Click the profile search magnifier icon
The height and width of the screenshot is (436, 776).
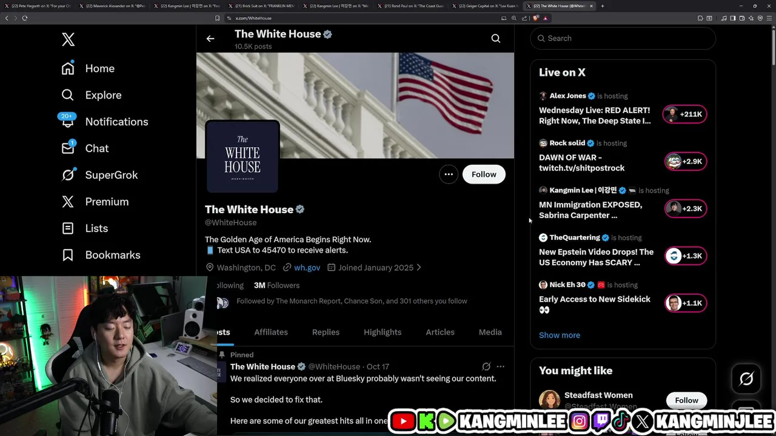pyautogui.click(x=496, y=39)
